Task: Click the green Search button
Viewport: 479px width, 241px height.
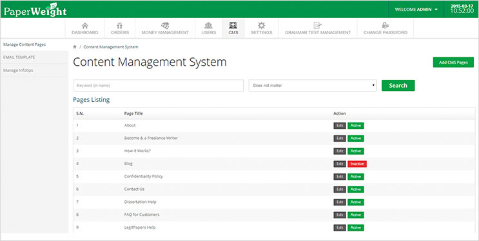Action: coord(398,86)
